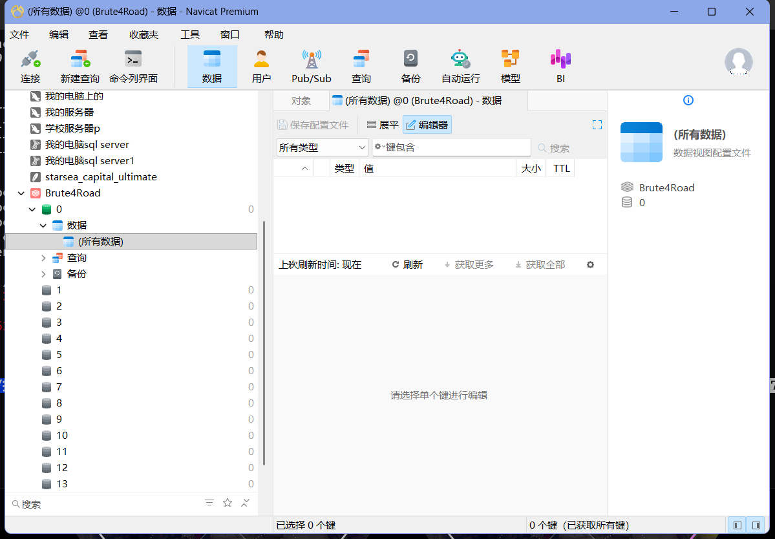The height and width of the screenshot is (539, 775).
Task: Open the 文件 menu
Action: point(20,35)
